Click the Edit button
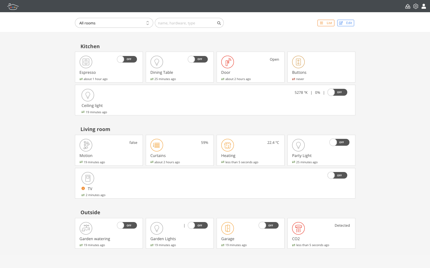 click(x=346, y=23)
